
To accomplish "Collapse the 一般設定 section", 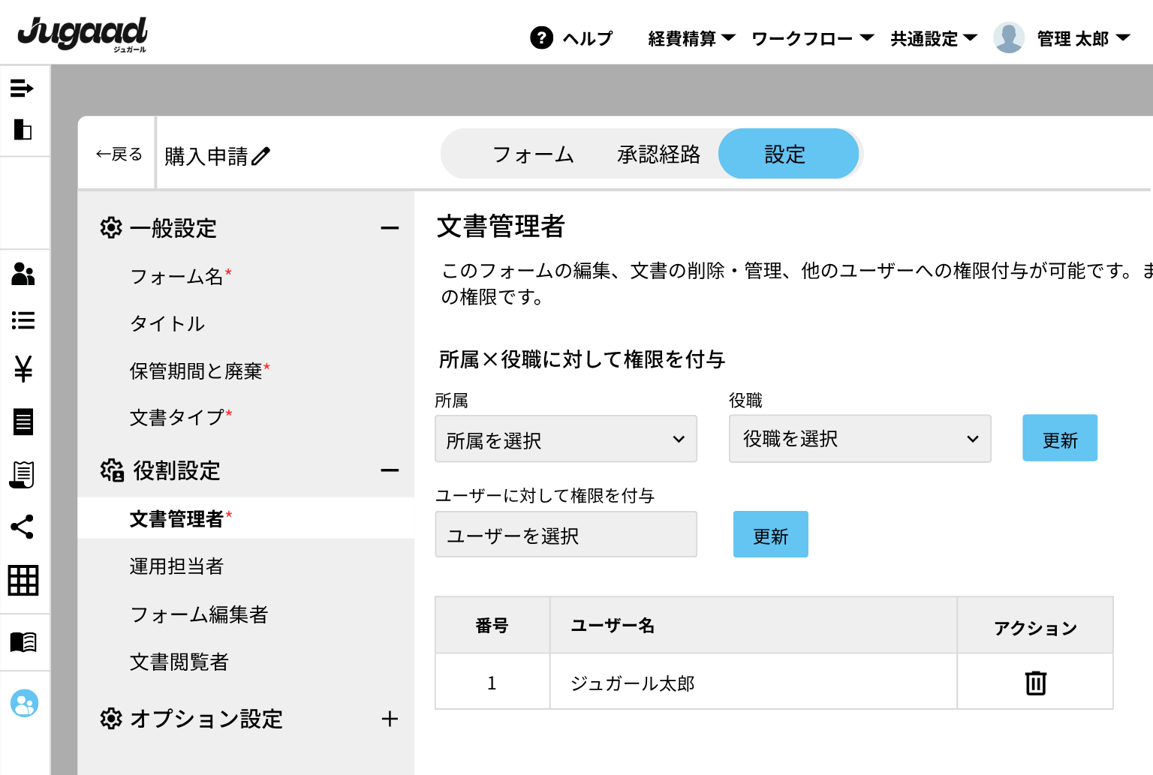I will [390, 228].
